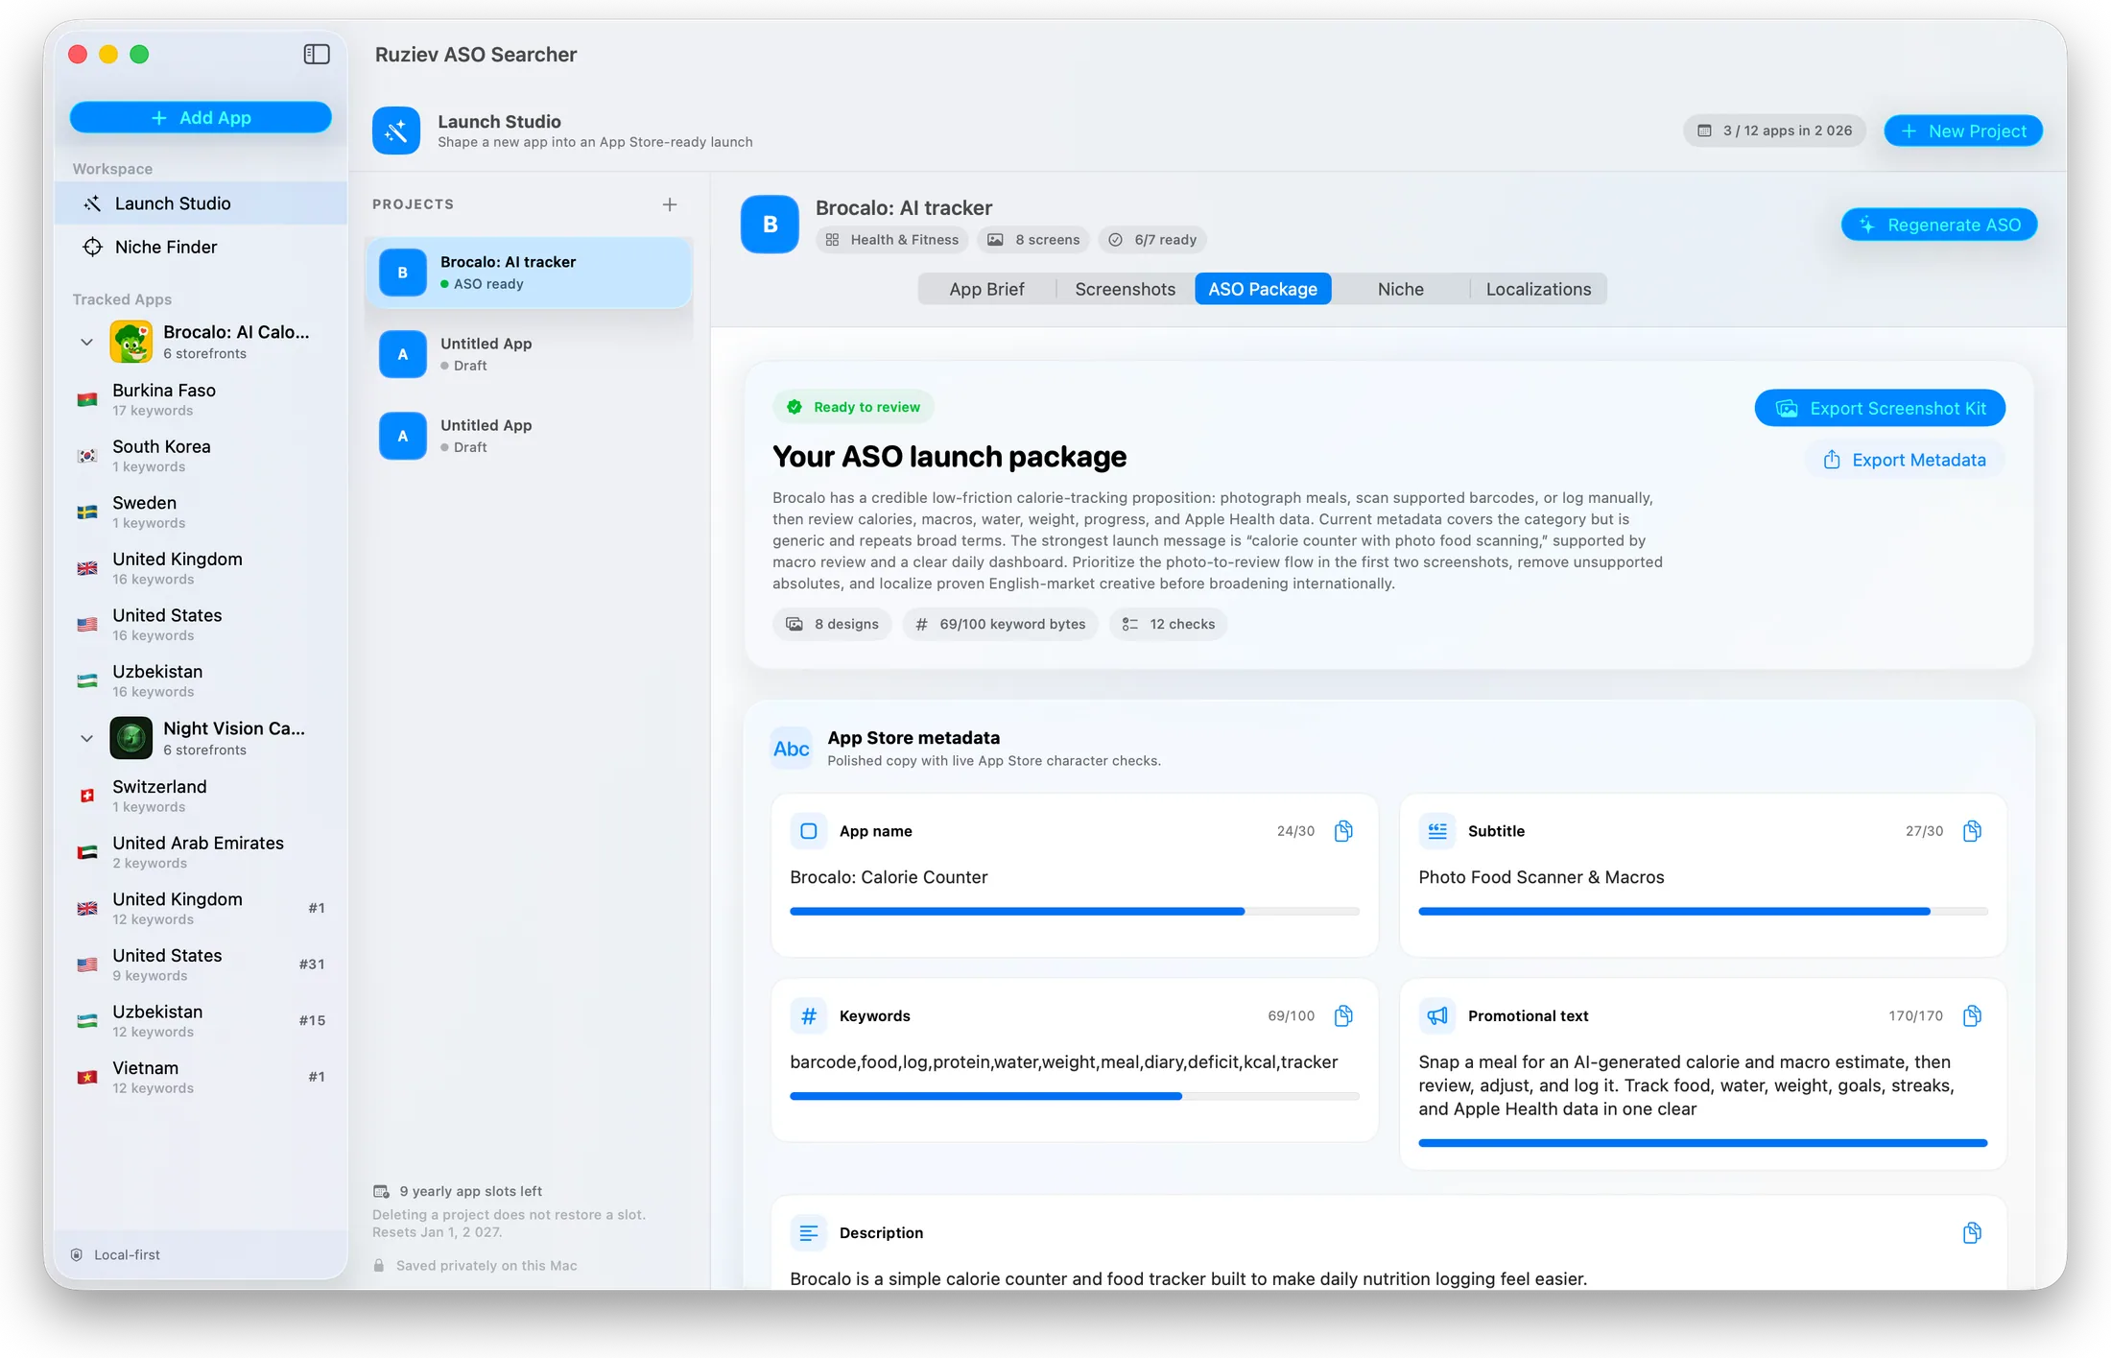
Task: Click the New Project button
Action: click(x=1963, y=131)
